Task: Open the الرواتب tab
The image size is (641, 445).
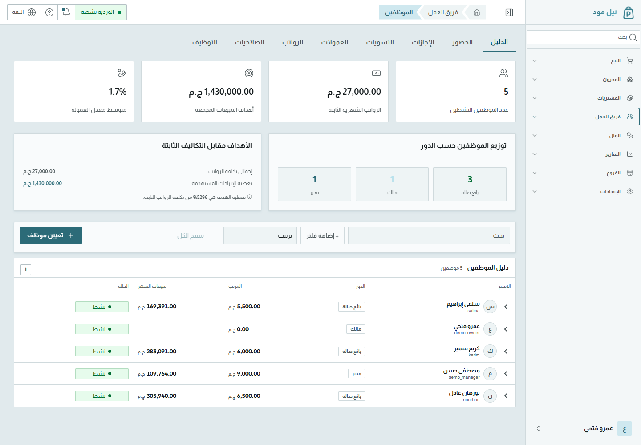Action: click(292, 42)
